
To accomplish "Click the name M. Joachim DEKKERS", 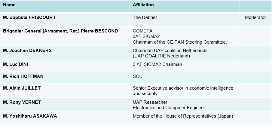I will click(27, 51).
